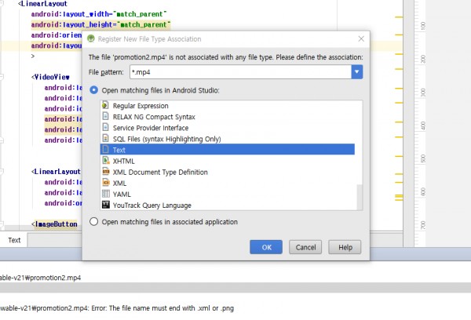Screen dimensions: 471x320
Task: Click the XML Document Type Definition icon
Action: pyautogui.click(x=106, y=172)
